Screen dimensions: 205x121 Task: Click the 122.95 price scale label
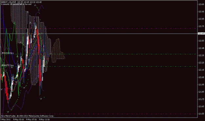click(x=201, y=11)
